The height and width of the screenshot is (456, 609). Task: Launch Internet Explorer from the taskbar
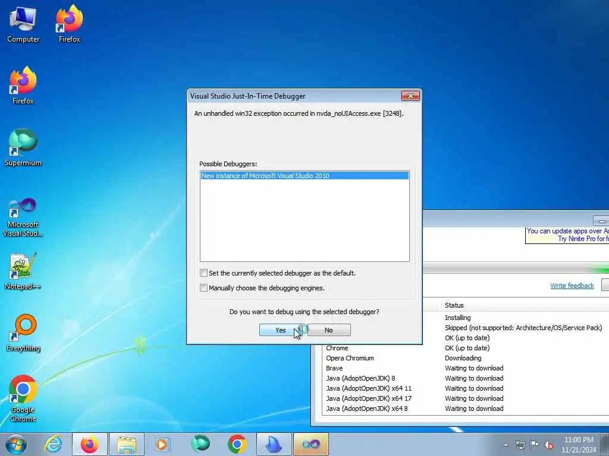tap(53, 444)
